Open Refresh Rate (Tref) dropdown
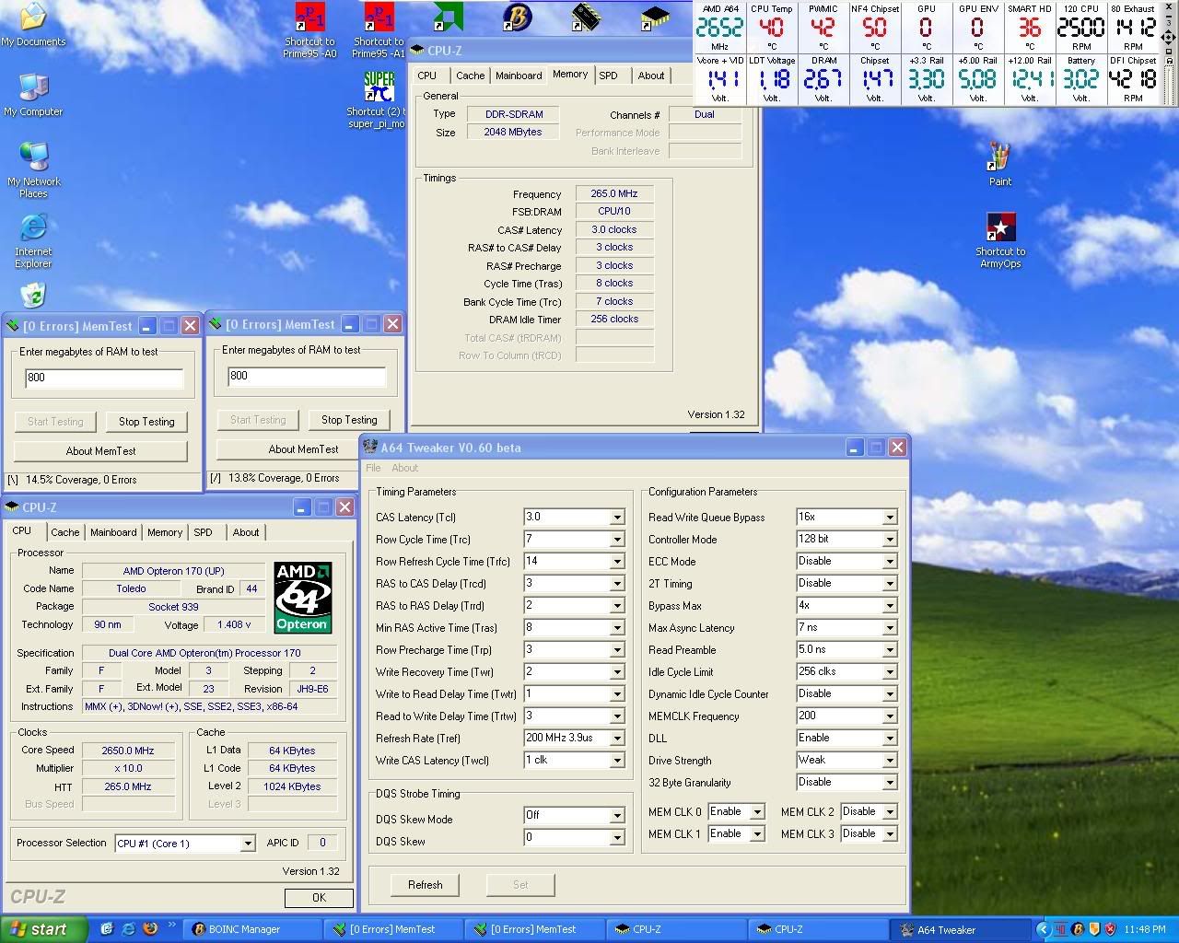 617,739
